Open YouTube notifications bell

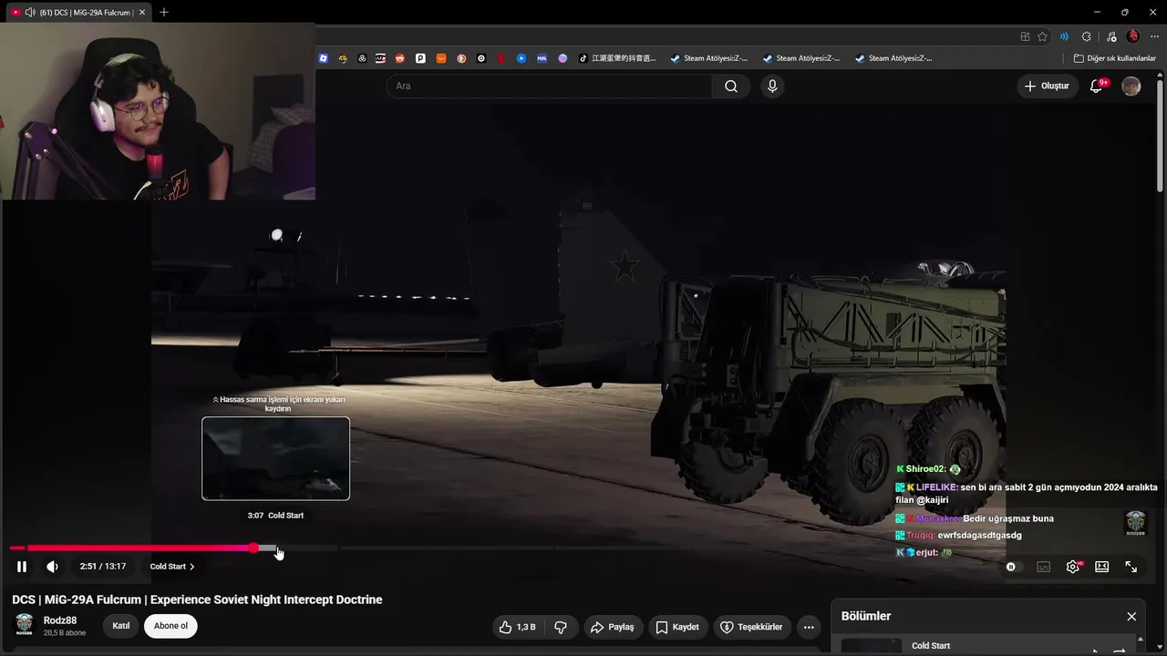coord(1098,86)
